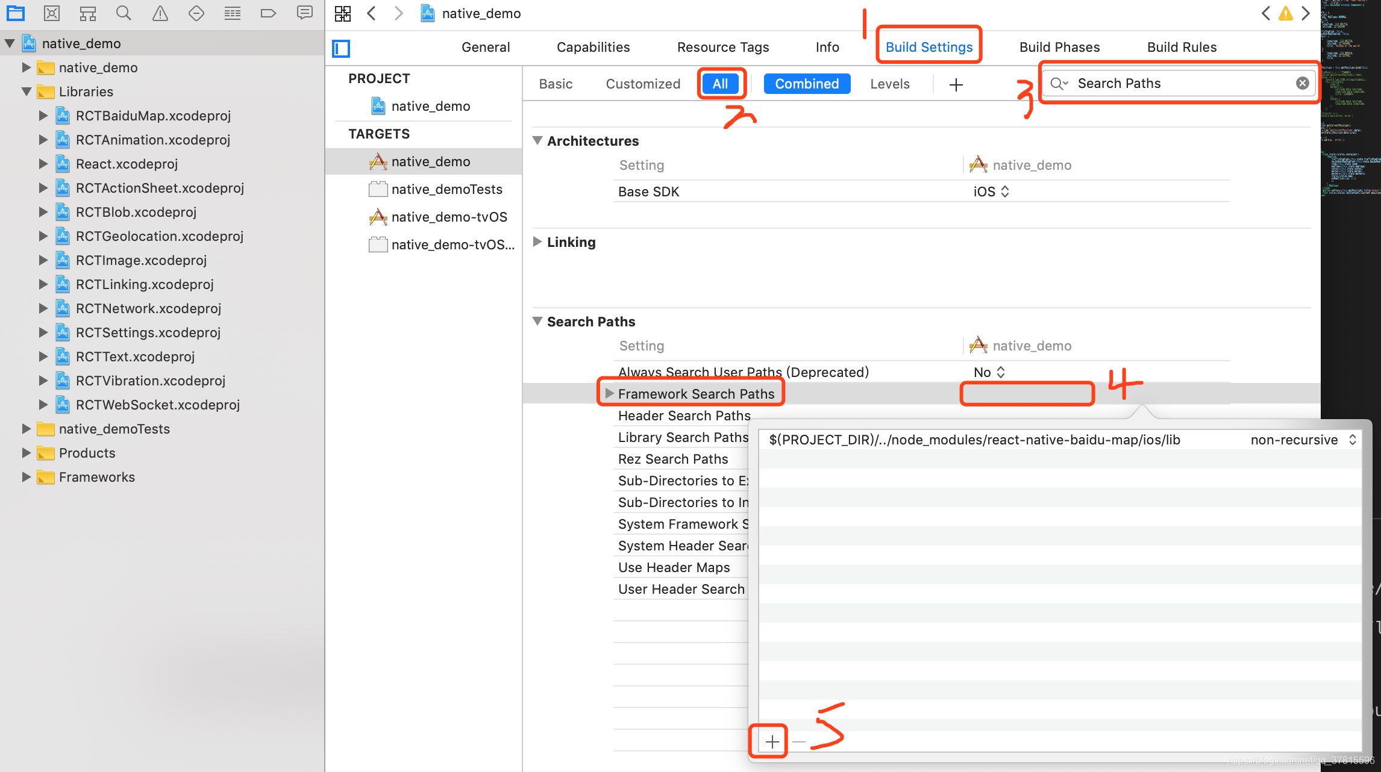Collapse the native_demo root project
1381x772 pixels.
point(10,43)
